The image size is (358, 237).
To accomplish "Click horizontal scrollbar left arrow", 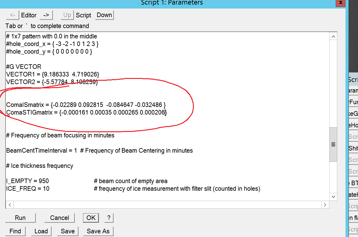I will point(10,205).
